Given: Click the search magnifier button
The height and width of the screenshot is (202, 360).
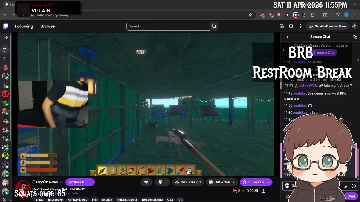Looking at the screenshot, I should click(x=214, y=26).
